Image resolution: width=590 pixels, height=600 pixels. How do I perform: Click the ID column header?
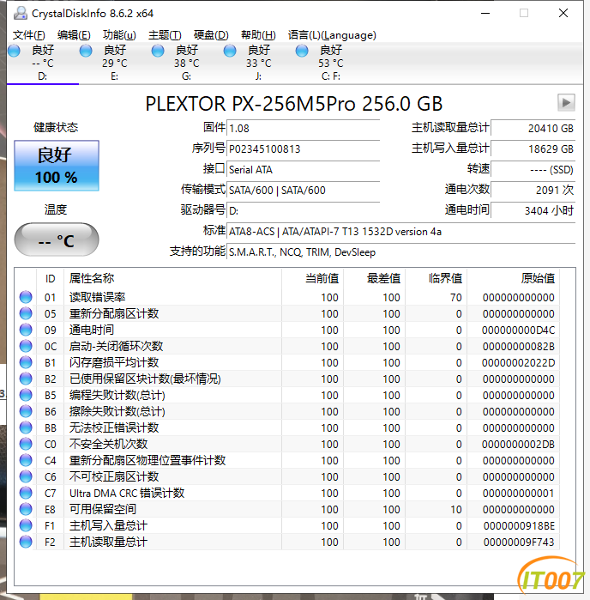(x=50, y=278)
